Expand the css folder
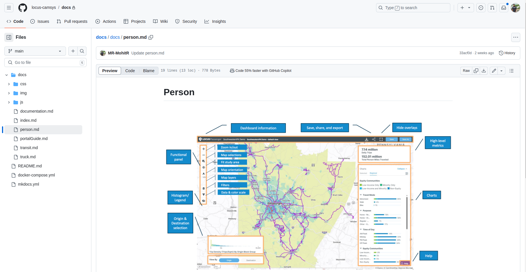Screen dimensions: 526x272 pyautogui.click(x=9, y=84)
